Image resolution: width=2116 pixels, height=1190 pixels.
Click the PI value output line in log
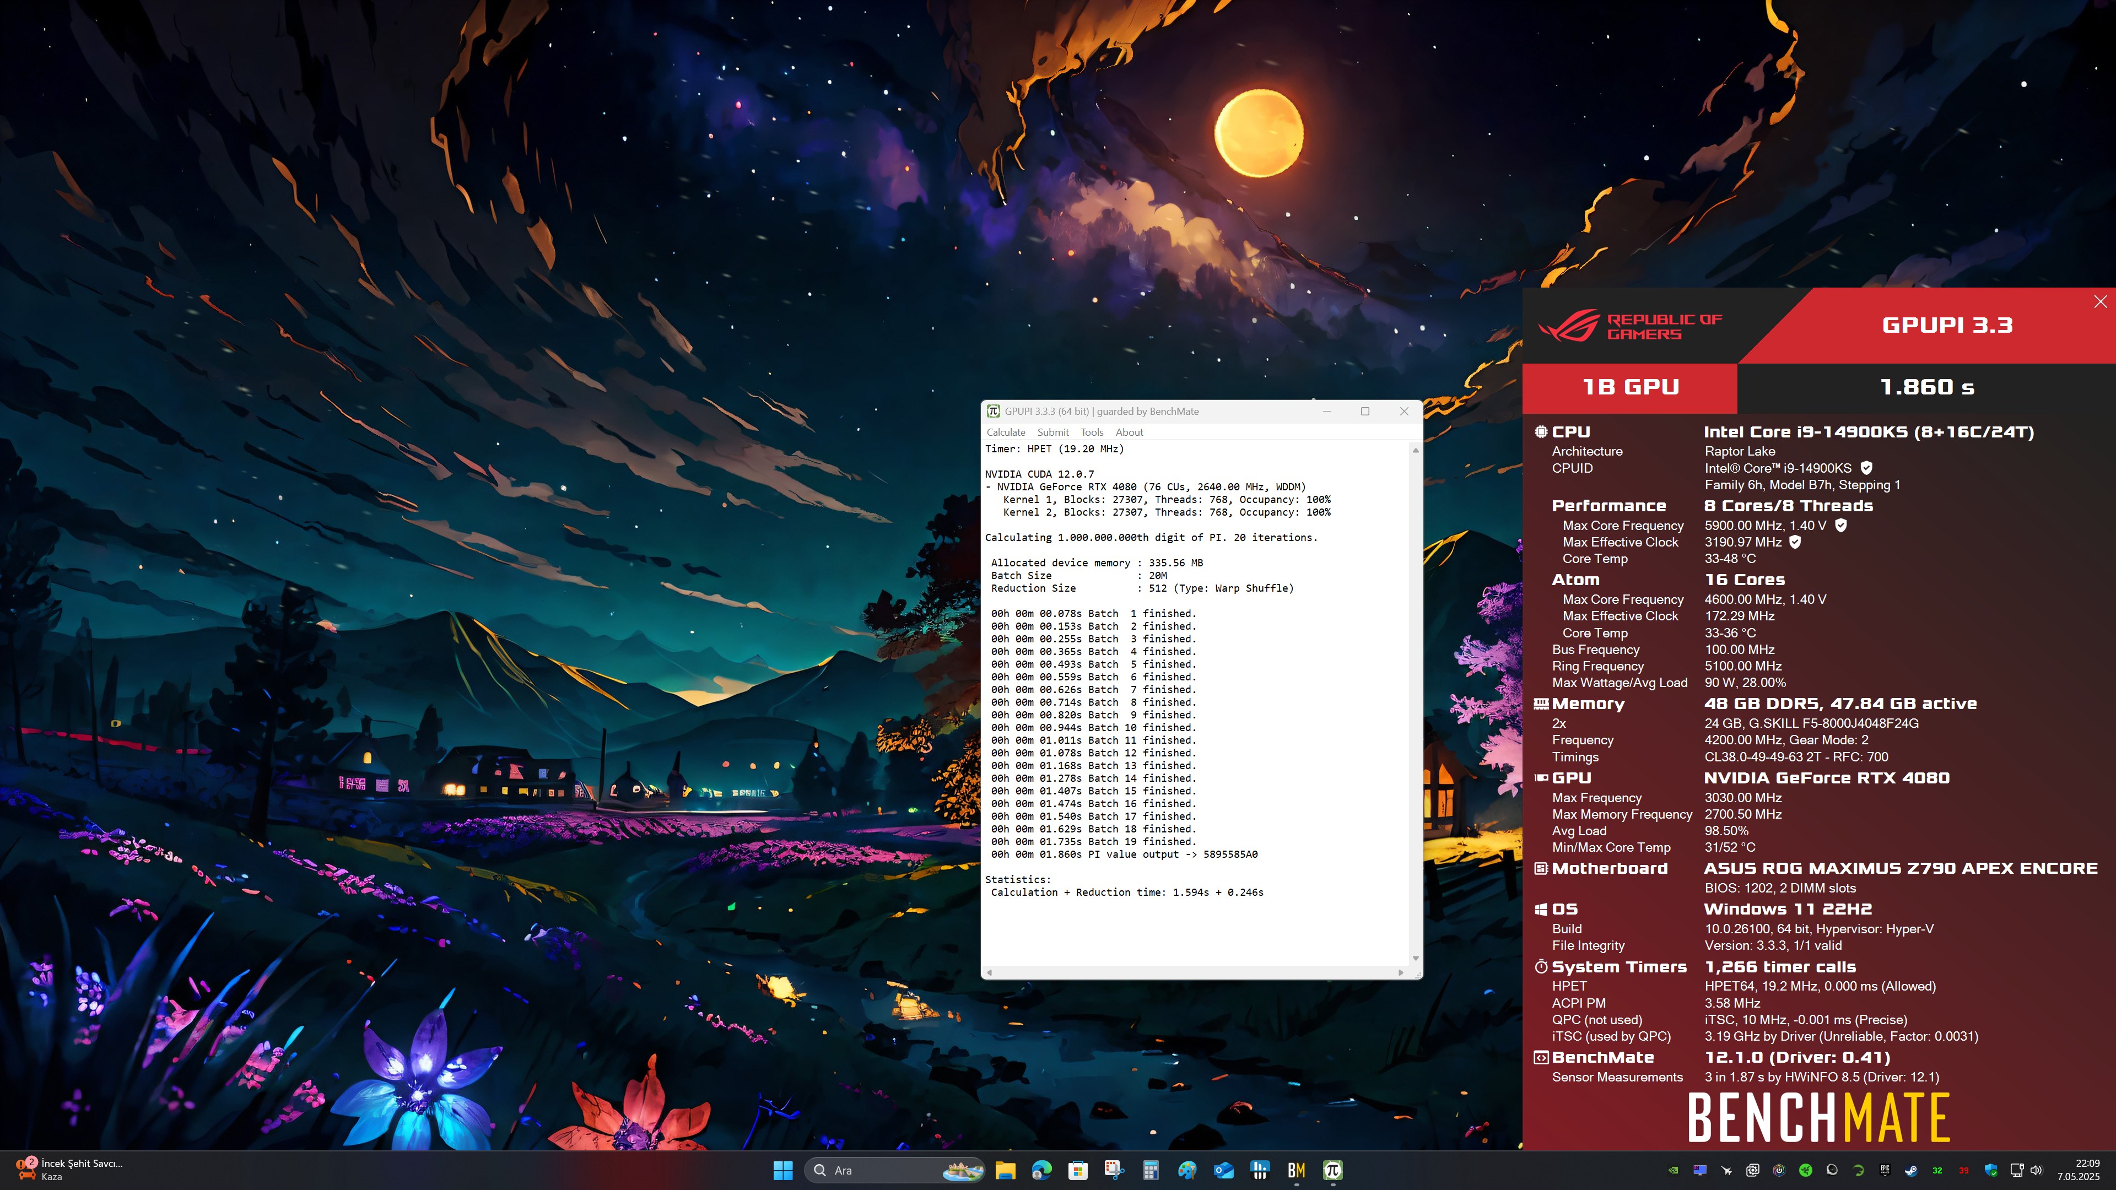coord(1124,854)
